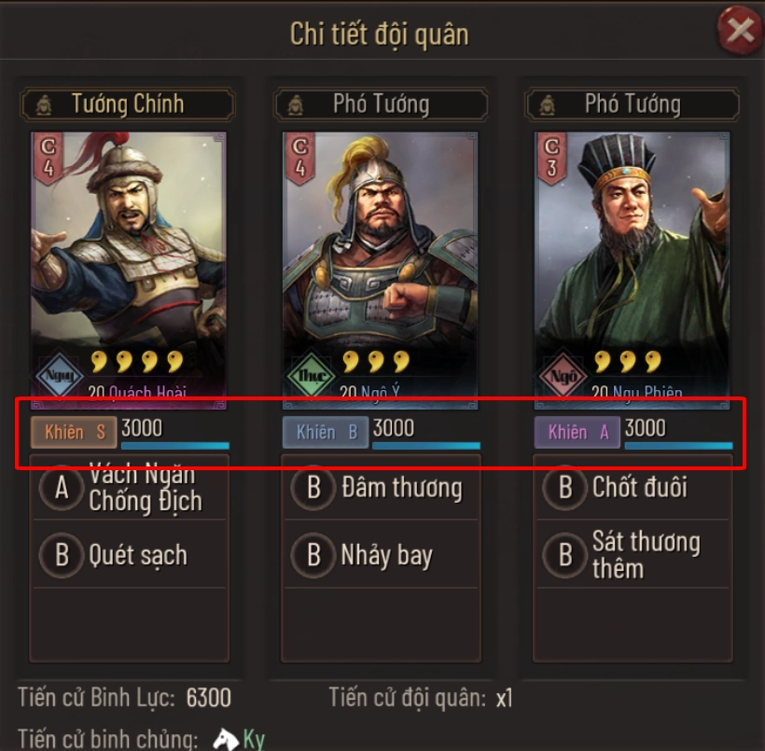This screenshot has width=765, height=751.
Task: Close the Chi tiết đội quân dialog
Action: [x=740, y=32]
